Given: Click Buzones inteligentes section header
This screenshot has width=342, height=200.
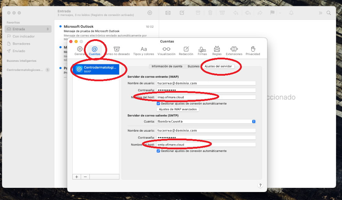Looking at the screenshot, I should 21,61.
